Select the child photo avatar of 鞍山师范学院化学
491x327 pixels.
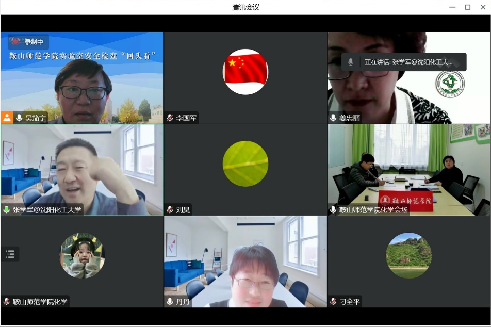83,255
